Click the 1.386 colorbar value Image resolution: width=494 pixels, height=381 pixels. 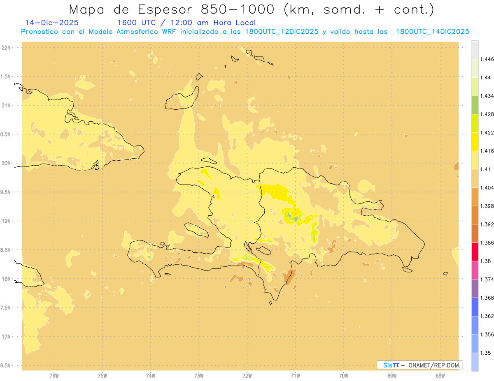488,242
